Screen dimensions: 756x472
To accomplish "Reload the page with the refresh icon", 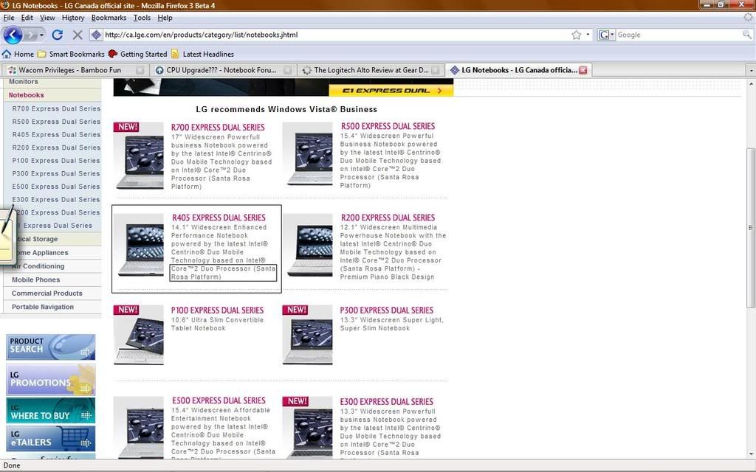I will coord(58,35).
